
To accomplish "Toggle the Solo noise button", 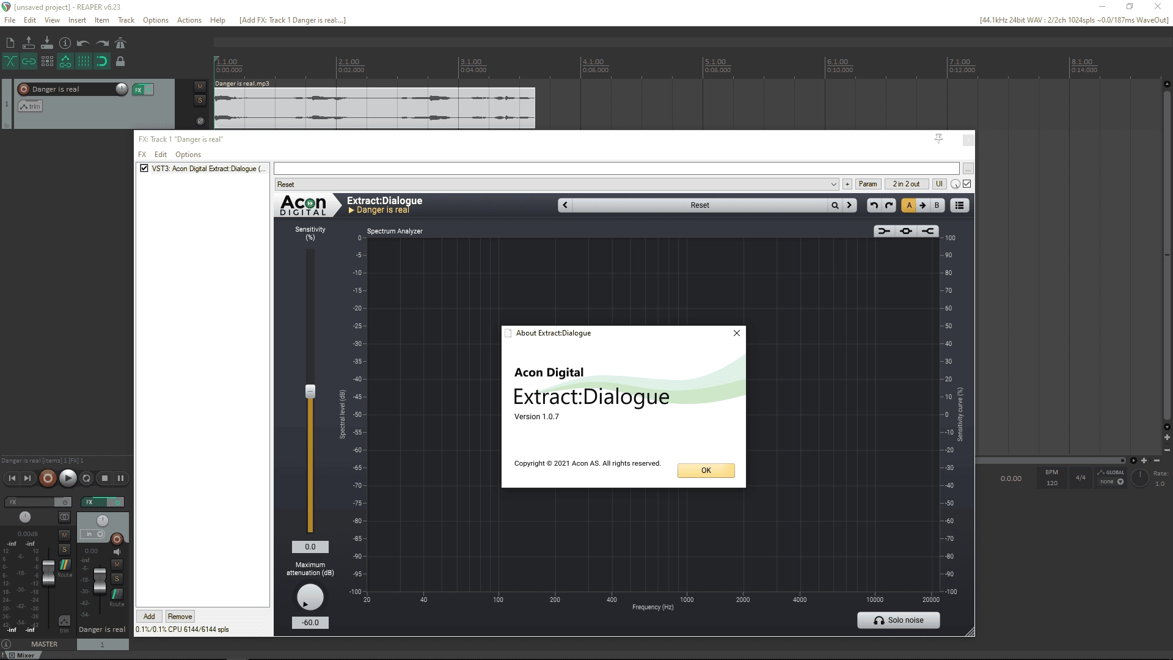I will pyautogui.click(x=898, y=620).
